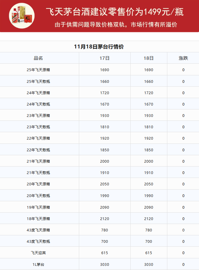Click the 18日 price for 20年飞天原箱

pyautogui.click(x=149, y=184)
